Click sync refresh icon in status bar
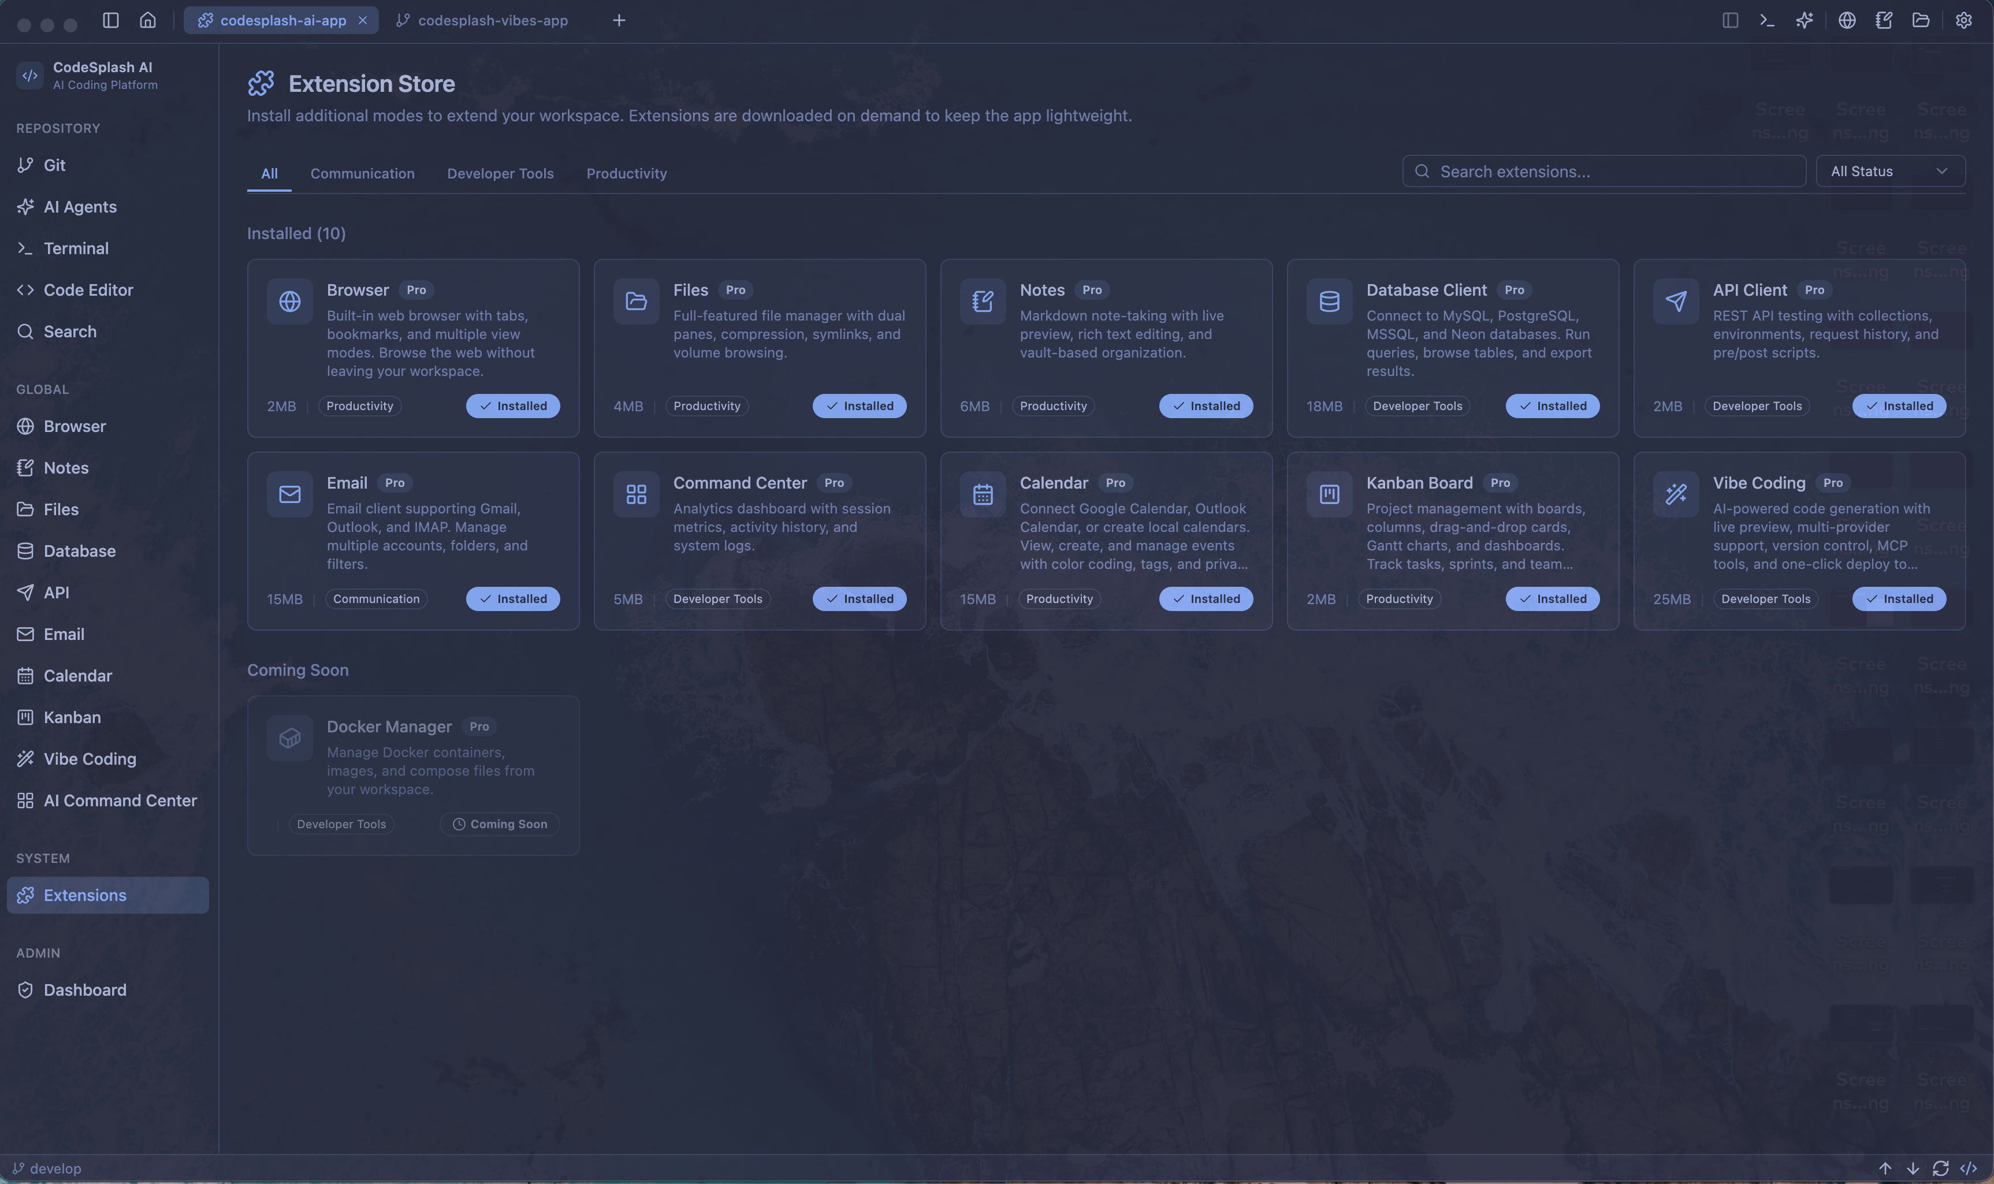This screenshot has height=1184, width=1994. click(x=1940, y=1168)
